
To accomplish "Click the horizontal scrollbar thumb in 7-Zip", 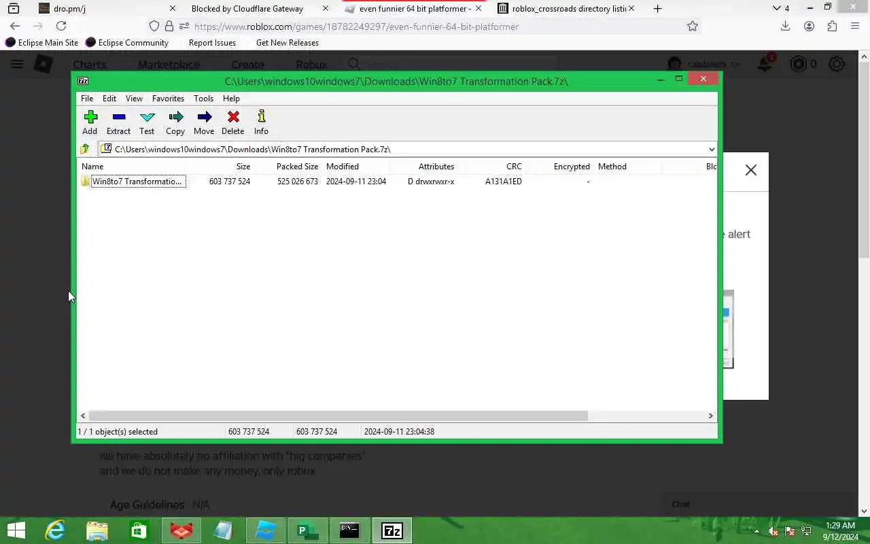I will (x=338, y=415).
